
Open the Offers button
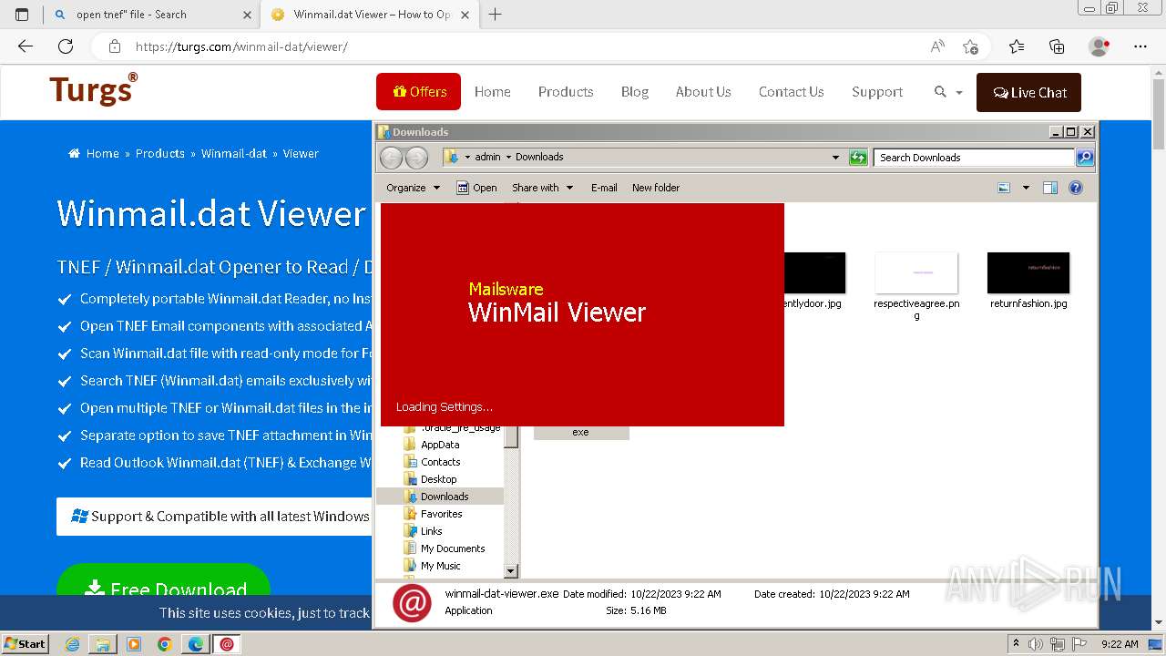coord(419,92)
